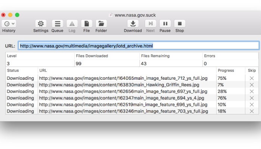This screenshot has height=149, width=261.
Task: Maximize window with green button
Action: click(17, 15)
